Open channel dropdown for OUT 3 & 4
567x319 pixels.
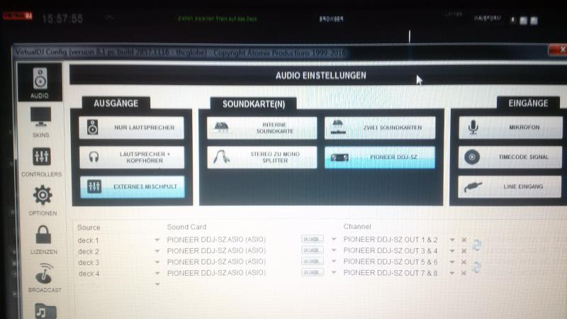coord(452,251)
